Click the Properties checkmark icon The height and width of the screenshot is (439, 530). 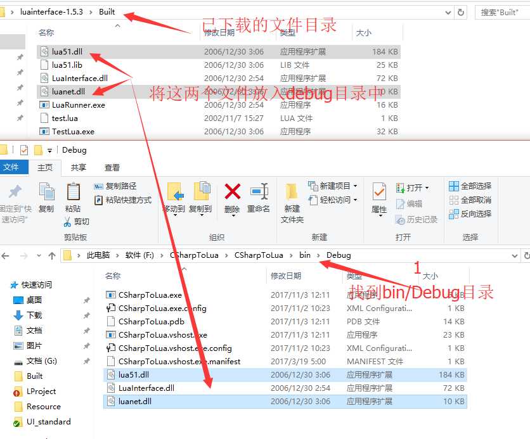[379, 191]
